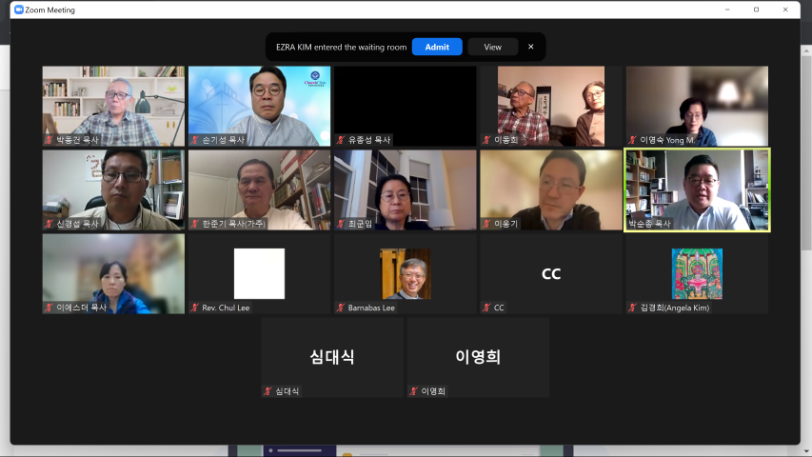Click muted mic icon on CC tile
This screenshot has width=812, height=457.
coord(486,308)
